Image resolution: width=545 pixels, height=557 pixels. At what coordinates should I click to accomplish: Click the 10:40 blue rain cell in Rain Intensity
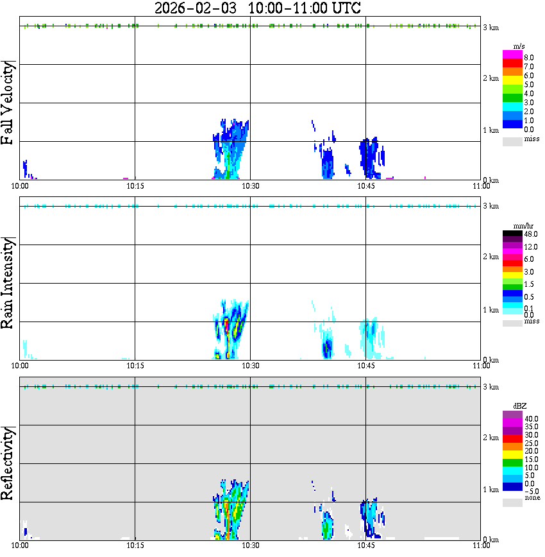click(328, 347)
